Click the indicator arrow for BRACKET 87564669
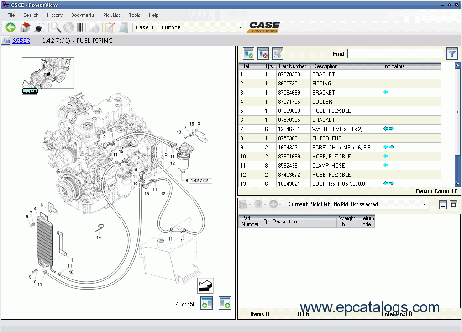The height and width of the screenshot is (332, 462). [x=386, y=92]
